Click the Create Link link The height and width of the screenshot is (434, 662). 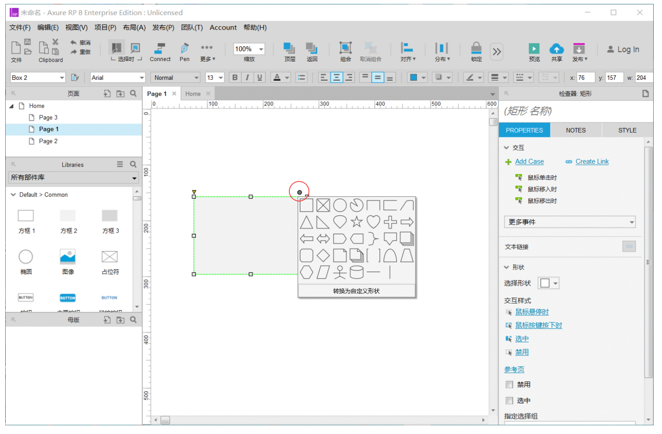pos(592,161)
